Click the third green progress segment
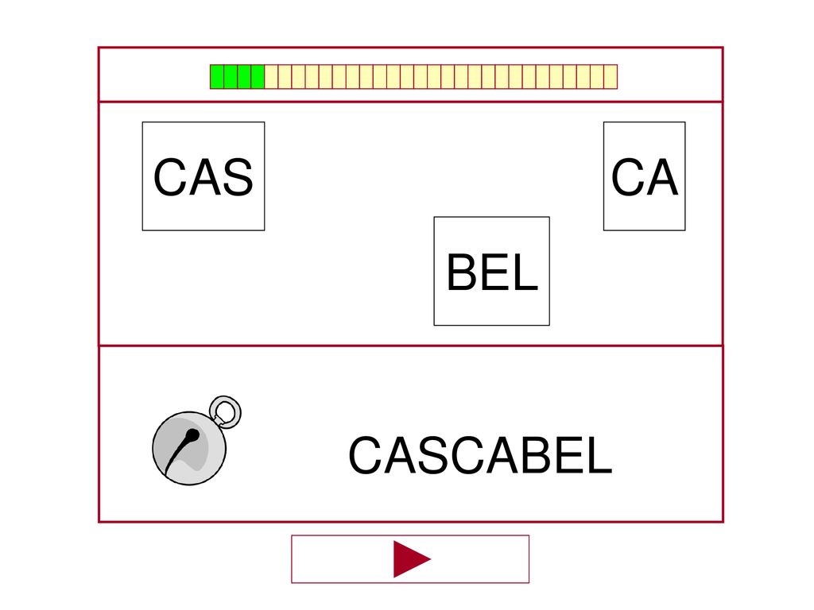 coord(244,77)
